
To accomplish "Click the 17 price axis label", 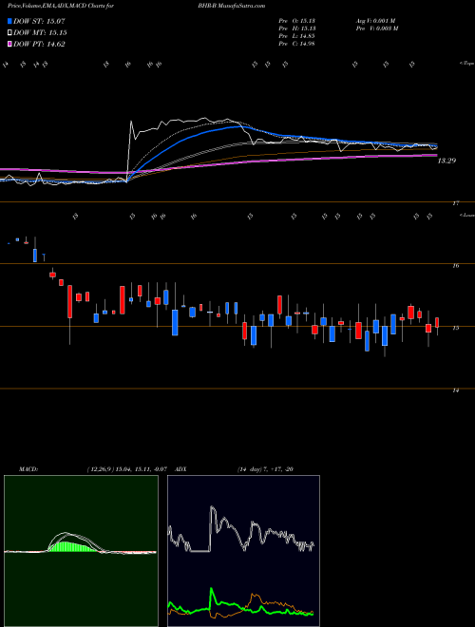I will (x=456, y=203).
